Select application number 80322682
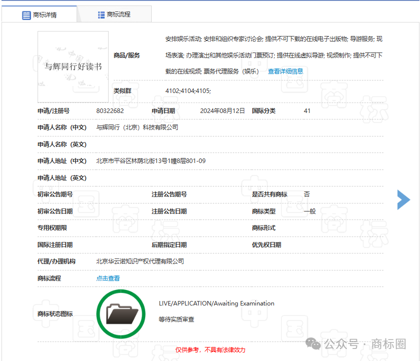420x361 pixels. [x=110, y=111]
